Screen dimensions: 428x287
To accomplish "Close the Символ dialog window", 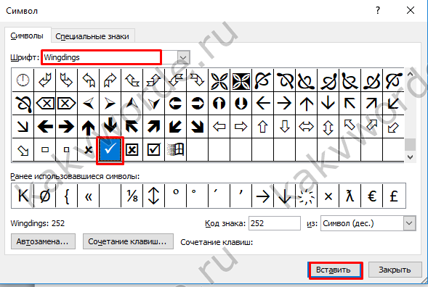I will click(x=411, y=11).
